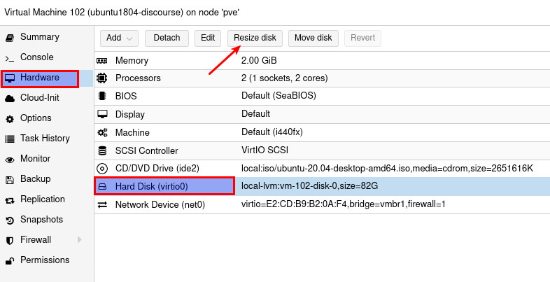The image size is (550, 282).
Task: Switch to the Hardware tab
Action: tap(39, 78)
